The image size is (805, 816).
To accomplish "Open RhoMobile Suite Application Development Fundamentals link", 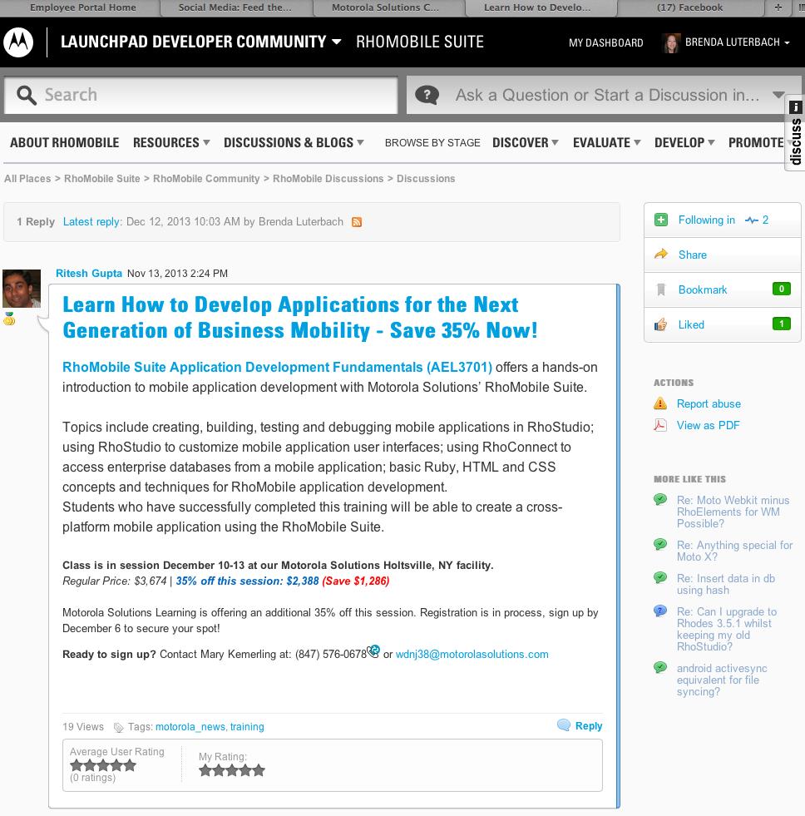I will (x=278, y=367).
